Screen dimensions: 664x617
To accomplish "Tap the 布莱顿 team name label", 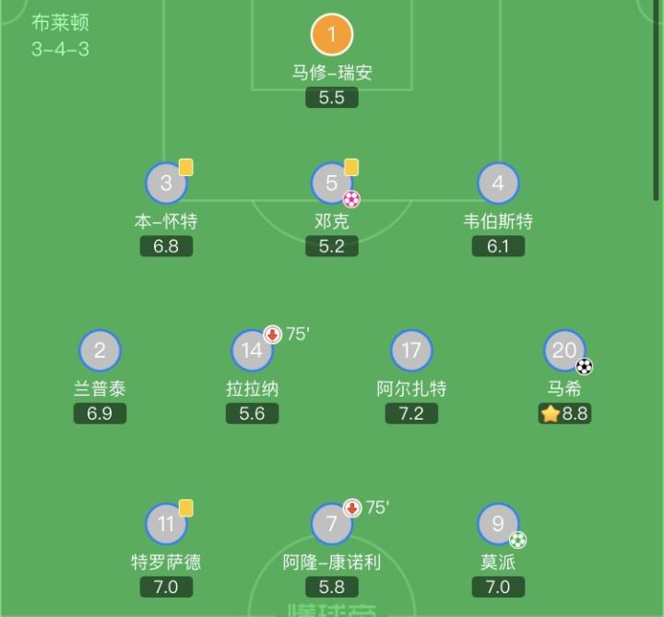I will coord(60,22).
